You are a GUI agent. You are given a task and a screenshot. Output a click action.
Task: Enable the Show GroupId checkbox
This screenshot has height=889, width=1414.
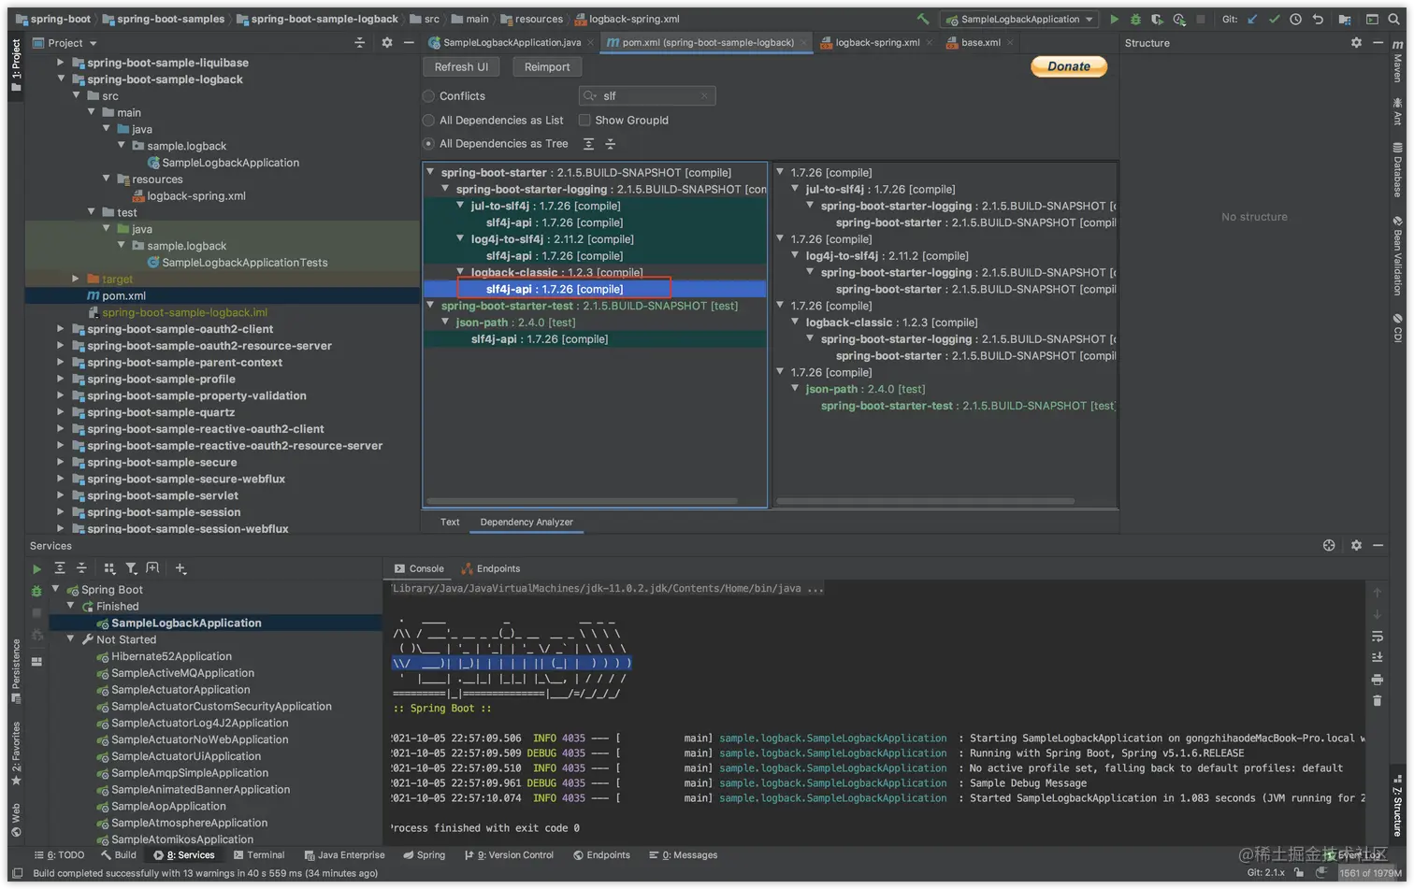tap(584, 121)
